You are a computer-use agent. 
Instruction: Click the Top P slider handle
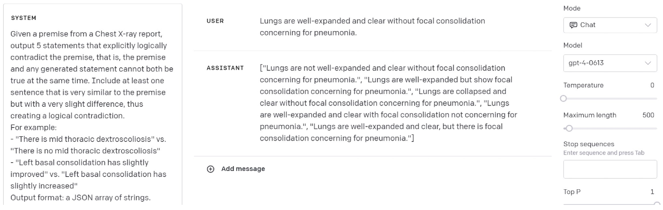(657, 204)
